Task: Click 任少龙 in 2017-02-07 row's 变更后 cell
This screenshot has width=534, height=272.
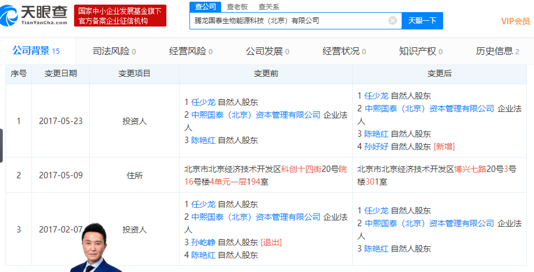Action: (x=376, y=211)
